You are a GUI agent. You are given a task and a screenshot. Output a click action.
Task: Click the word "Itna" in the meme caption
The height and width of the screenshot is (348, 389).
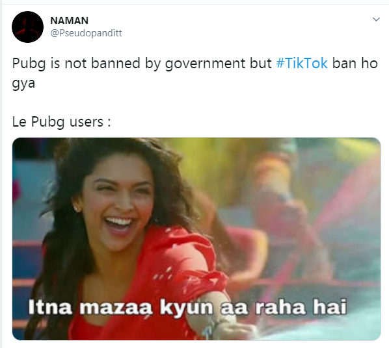coord(50,307)
